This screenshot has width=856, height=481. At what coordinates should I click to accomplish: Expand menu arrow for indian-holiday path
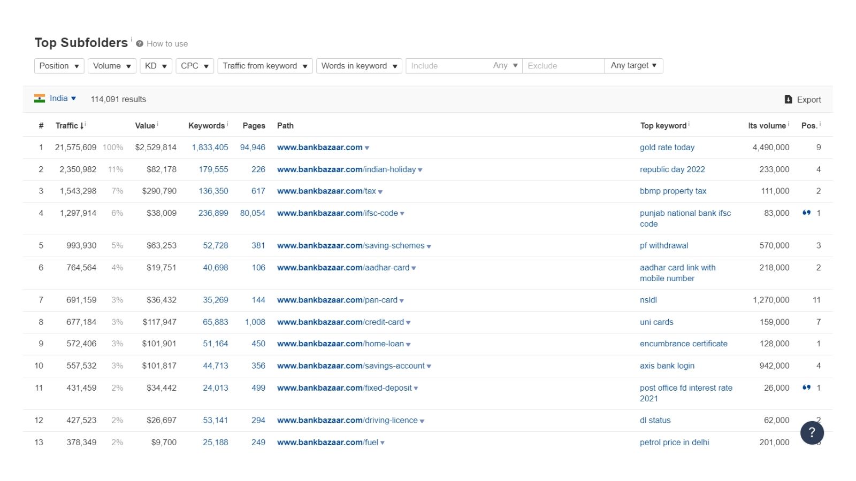pos(420,170)
